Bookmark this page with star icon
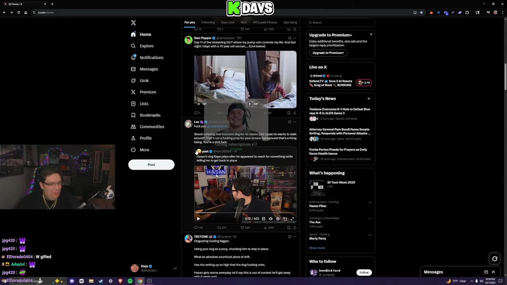Image resolution: width=507 pixels, height=285 pixels. 421,12
